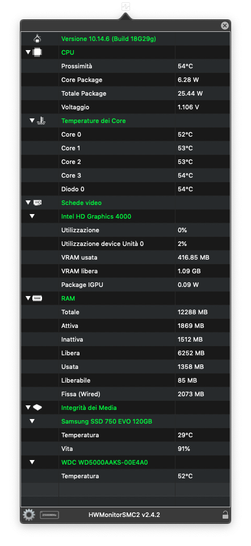Select Versione 10.14.6 build row
Screen dimensions: 251x546
click(125, 39)
